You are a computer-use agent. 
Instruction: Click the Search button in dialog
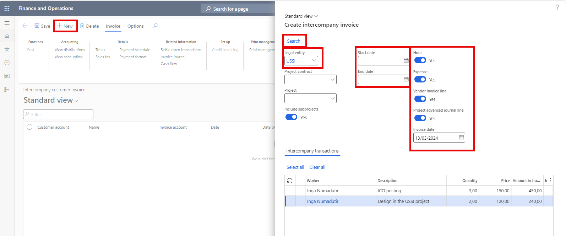point(294,41)
